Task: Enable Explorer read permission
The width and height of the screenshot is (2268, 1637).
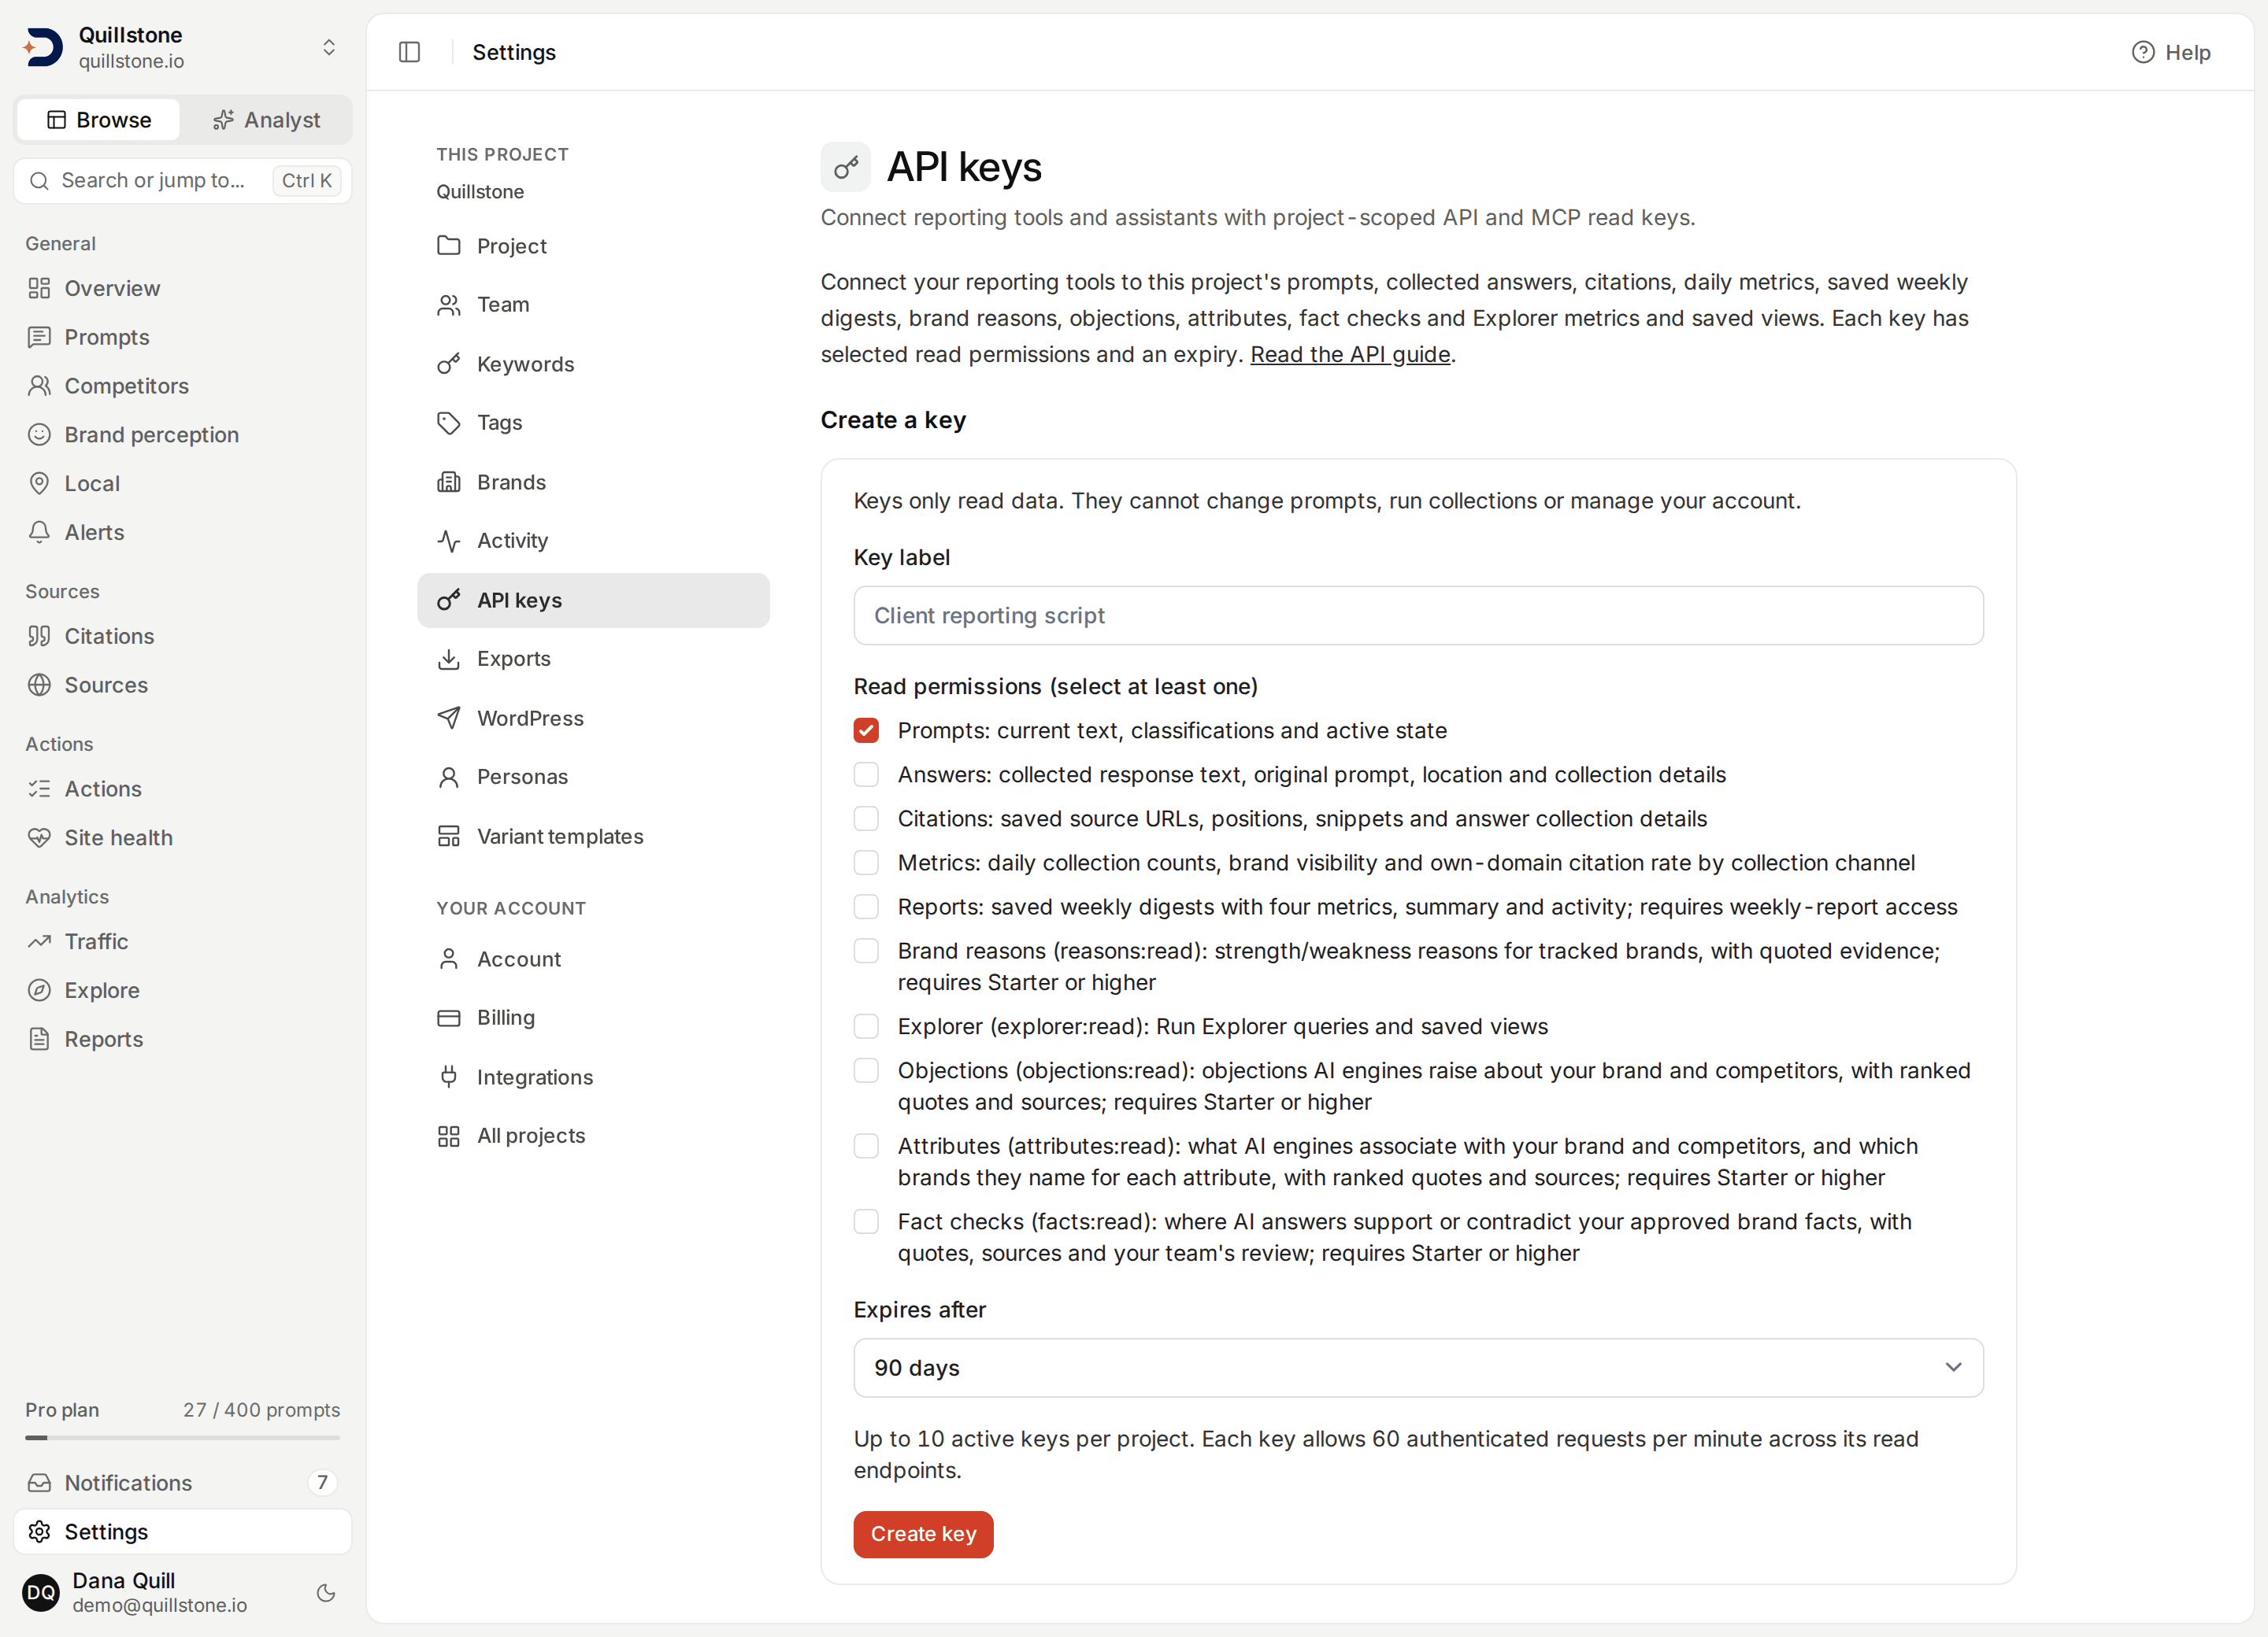Action: click(x=866, y=1026)
